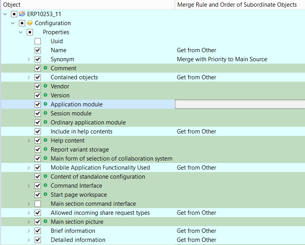The image size is (305, 245).
Task: Click the ERP10253_11 configuration file icon
Action: 22,14
